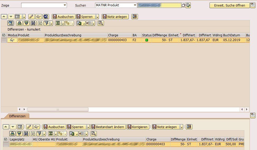Click the pencil edit icon in upper toolbar

click(x=31, y=17)
